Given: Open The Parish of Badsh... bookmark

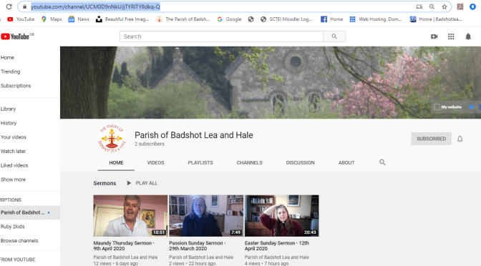Looking at the screenshot, I should pos(183,19).
